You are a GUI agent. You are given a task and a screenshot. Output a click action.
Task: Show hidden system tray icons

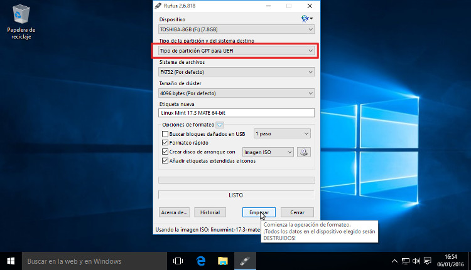(395, 261)
